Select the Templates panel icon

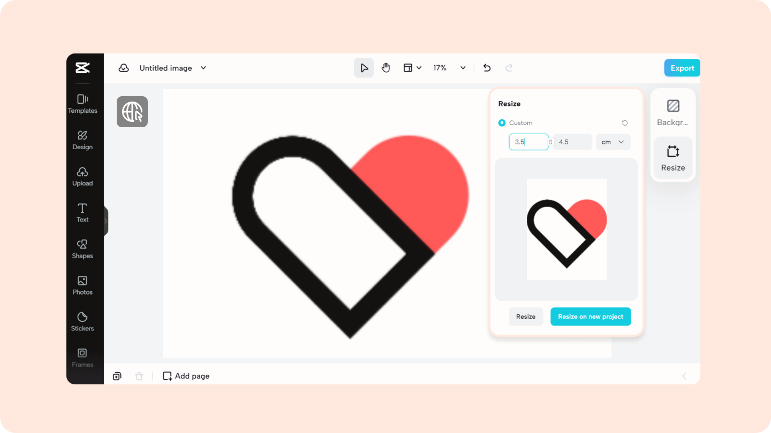[82, 103]
